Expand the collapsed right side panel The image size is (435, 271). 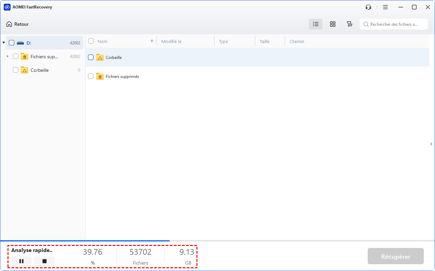(x=431, y=144)
